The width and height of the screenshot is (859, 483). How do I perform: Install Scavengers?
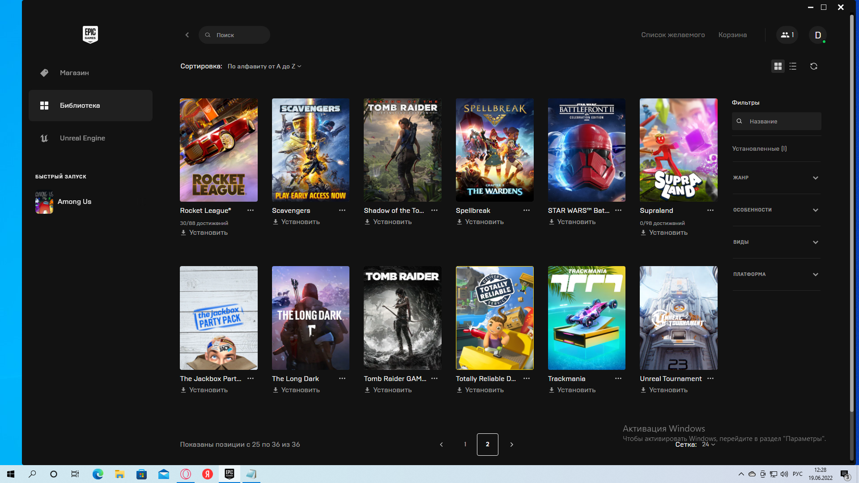pos(296,222)
